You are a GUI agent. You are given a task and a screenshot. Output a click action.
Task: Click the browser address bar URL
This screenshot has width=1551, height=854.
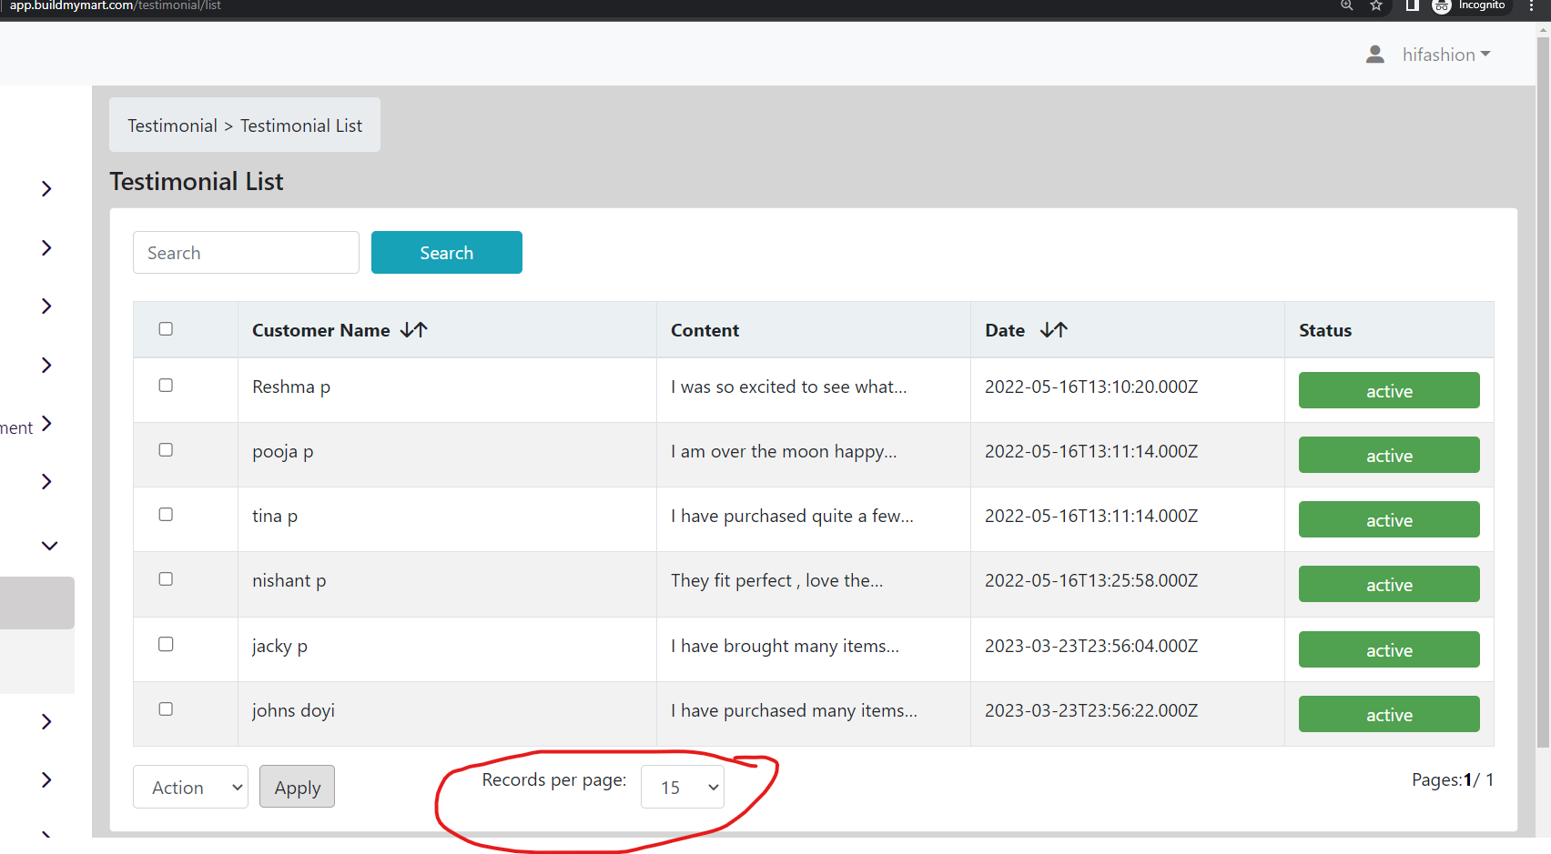point(115,5)
